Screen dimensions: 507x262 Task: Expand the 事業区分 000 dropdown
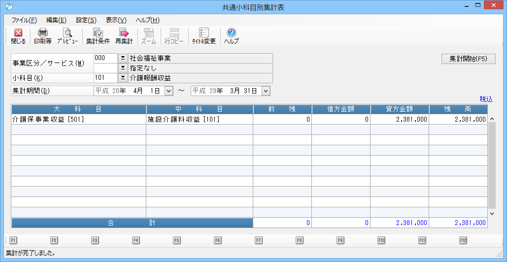[123, 58]
